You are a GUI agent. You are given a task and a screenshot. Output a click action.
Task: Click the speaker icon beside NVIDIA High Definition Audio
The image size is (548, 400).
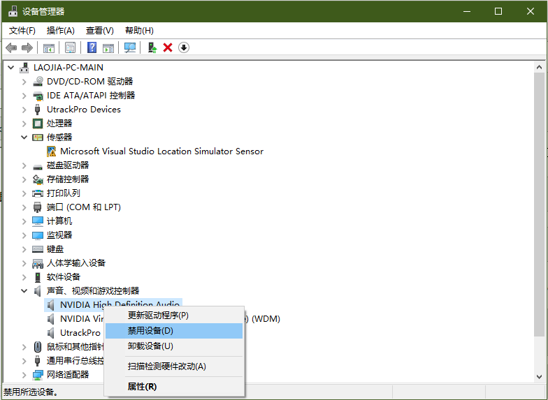coord(51,304)
